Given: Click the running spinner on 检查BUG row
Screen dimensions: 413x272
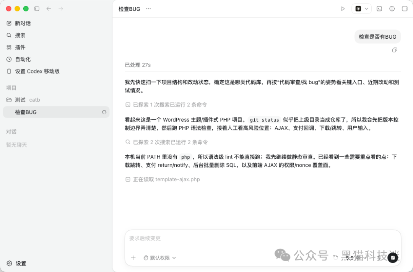Looking at the screenshot, I should click(x=104, y=112).
